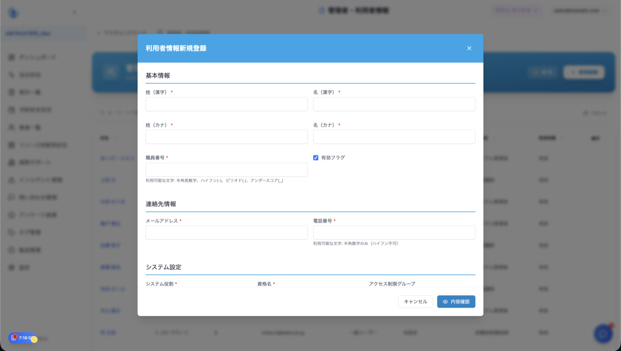The width and height of the screenshot is (621, 351).
Task: Close the 利用者情報新規登録 modal
Action: pyautogui.click(x=469, y=48)
